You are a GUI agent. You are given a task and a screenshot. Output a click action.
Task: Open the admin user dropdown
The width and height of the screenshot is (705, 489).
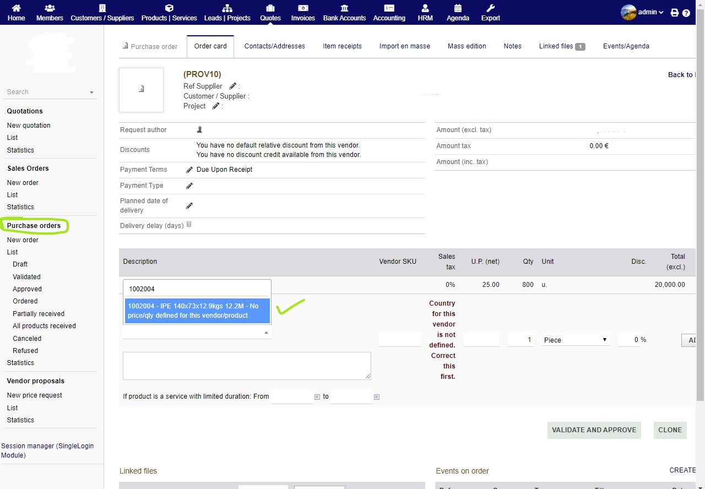[646, 12]
